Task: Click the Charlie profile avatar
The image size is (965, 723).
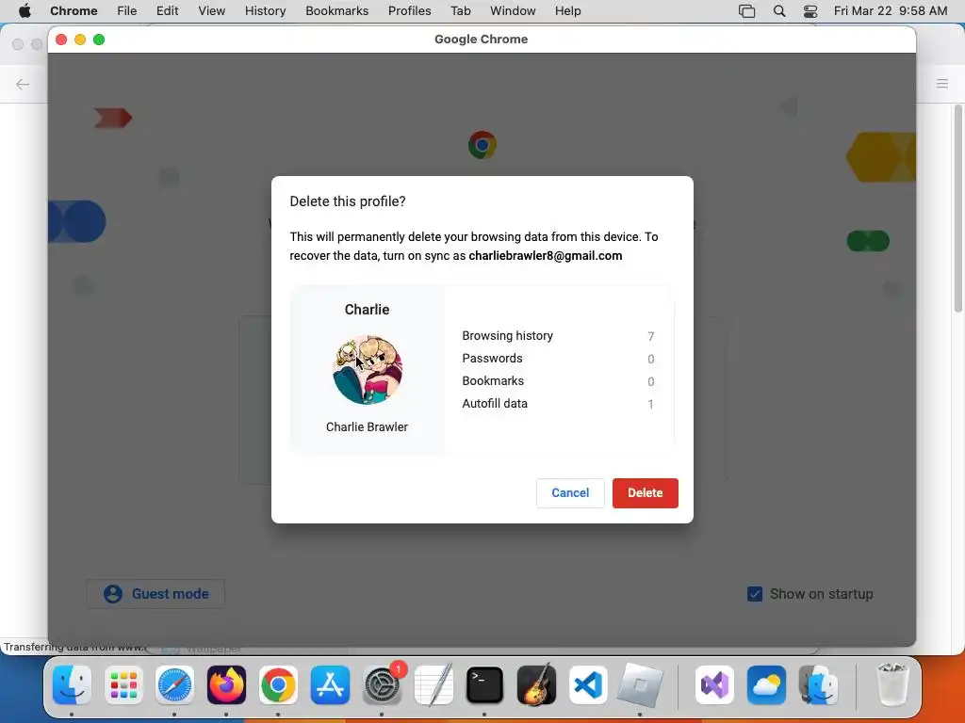Action: pyautogui.click(x=368, y=370)
